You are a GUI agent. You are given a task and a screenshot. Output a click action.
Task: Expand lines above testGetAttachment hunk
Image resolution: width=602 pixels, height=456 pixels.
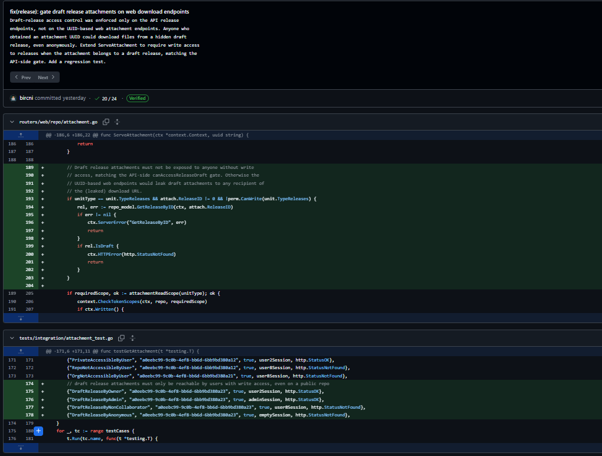[x=21, y=351]
